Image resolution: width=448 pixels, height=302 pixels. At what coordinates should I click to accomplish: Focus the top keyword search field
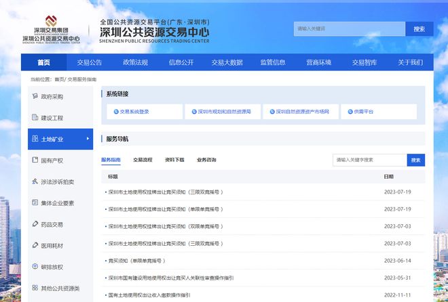click(x=350, y=29)
